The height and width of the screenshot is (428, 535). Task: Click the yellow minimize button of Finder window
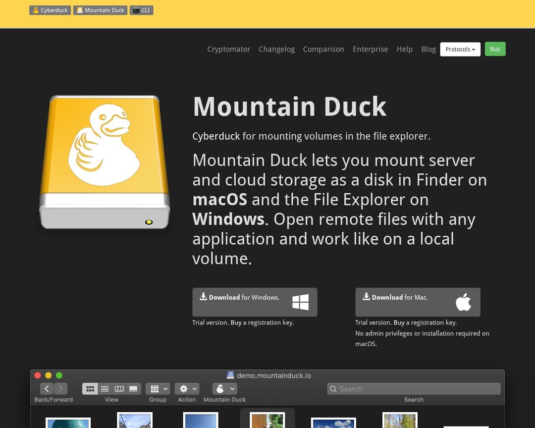[48, 375]
